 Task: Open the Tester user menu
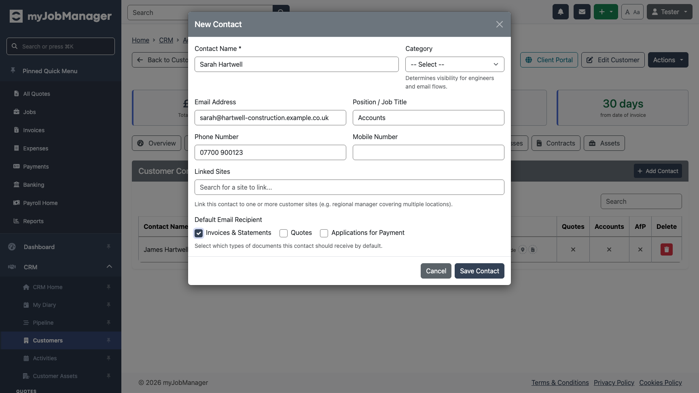coord(669,12)
